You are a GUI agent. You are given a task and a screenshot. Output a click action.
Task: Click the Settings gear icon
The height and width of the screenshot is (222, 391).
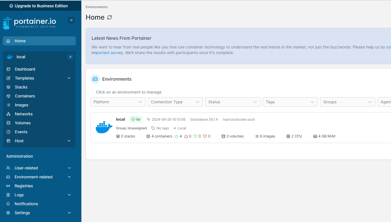tap(8, 213)
